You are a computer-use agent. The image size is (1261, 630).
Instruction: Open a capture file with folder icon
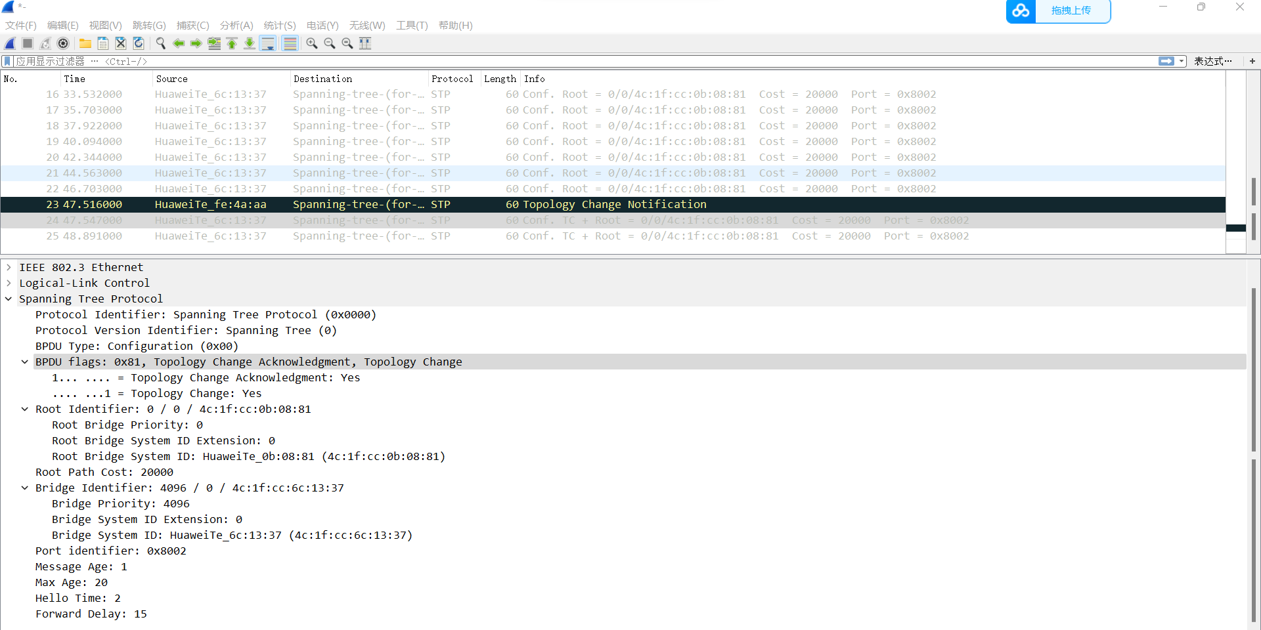click(x=85, y=43)
